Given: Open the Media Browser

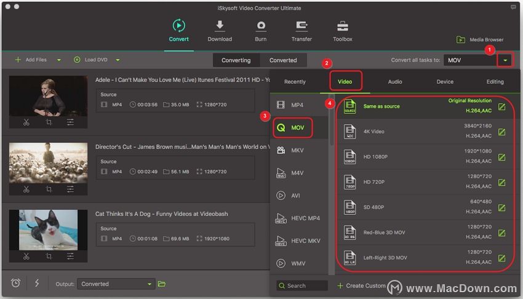Looking at the screenshot, I should pos(480,39).
